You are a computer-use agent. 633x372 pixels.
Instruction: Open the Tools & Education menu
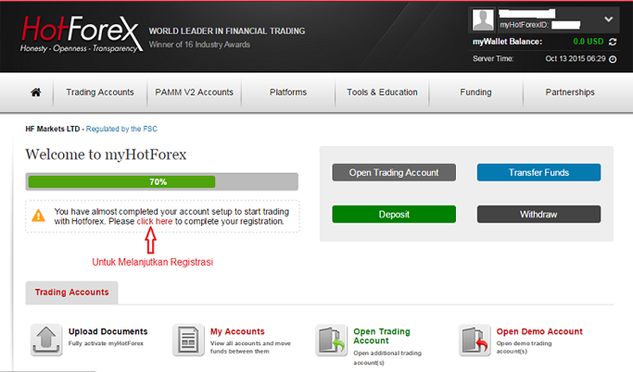382,93
